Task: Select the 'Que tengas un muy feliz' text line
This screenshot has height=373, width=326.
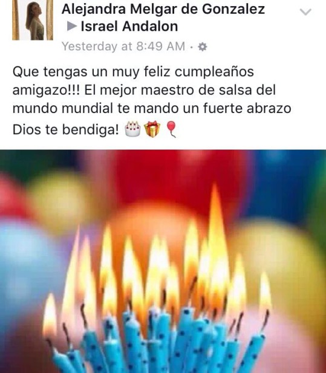Action: coord(133,71)
